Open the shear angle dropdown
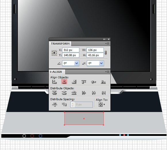Viewport: 167px width, 150px height. 101,63
